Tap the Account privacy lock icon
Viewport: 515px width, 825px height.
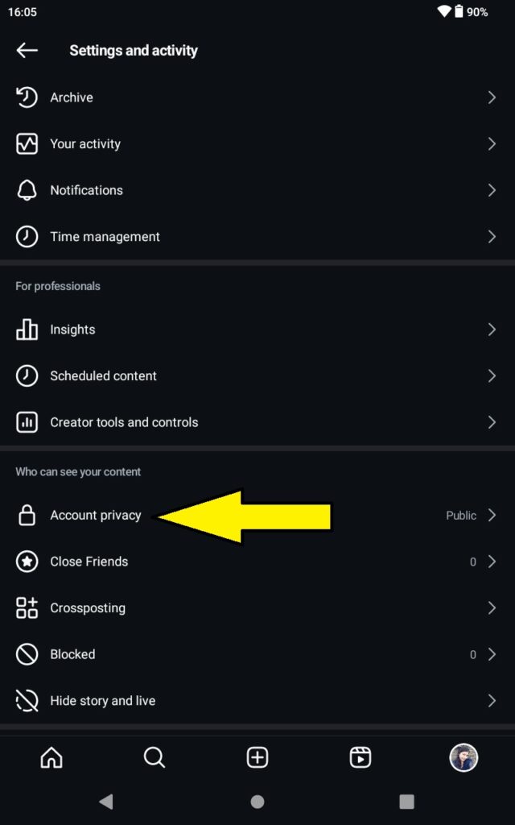(x=27, y=515)
